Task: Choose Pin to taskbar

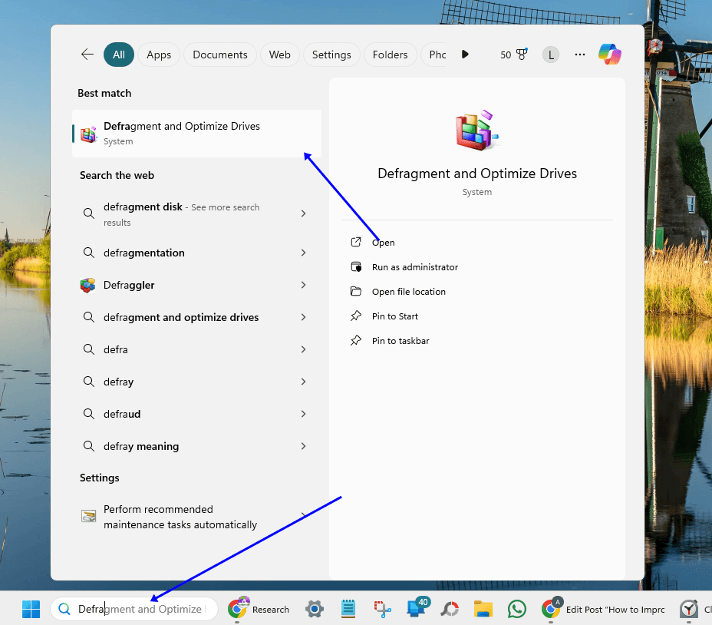Action: (x=400, y=341)
